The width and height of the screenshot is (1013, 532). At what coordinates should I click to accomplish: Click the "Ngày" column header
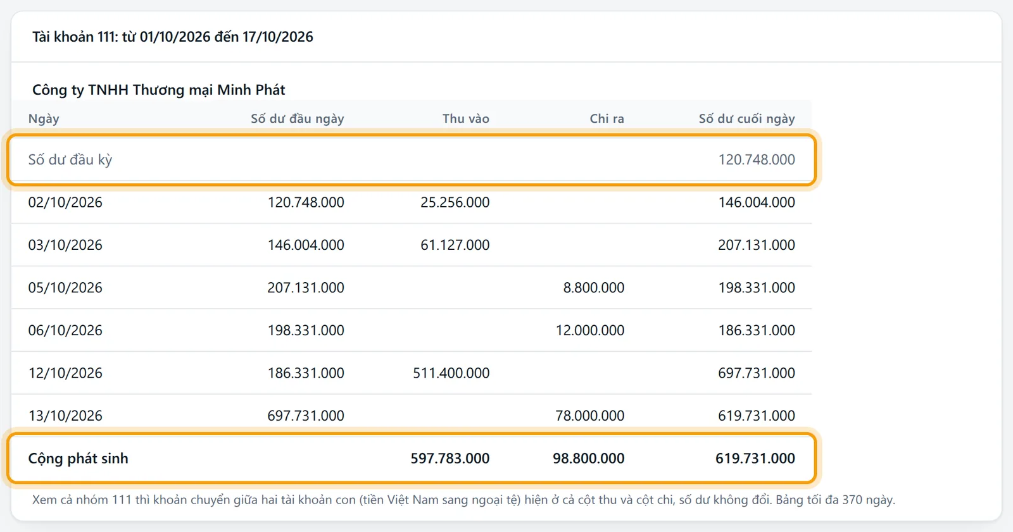pos(44,118)
